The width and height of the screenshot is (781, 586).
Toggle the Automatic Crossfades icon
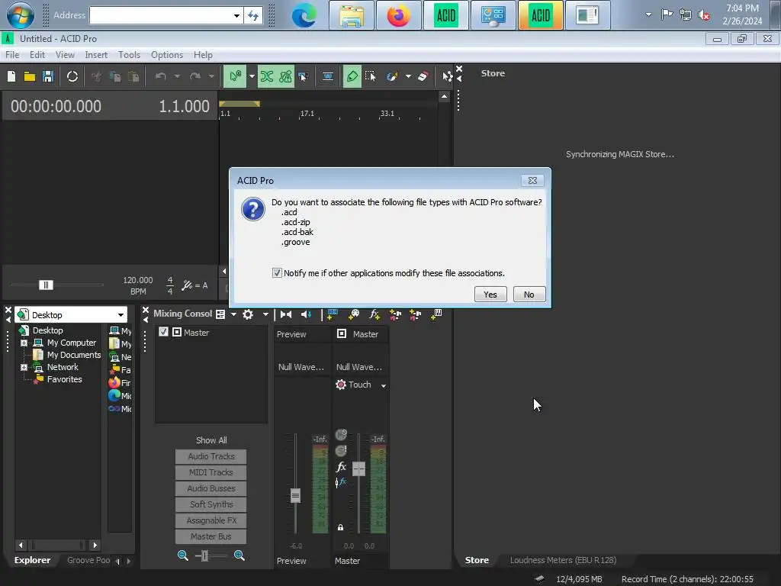pyautogui.click(x=267, y=76)
